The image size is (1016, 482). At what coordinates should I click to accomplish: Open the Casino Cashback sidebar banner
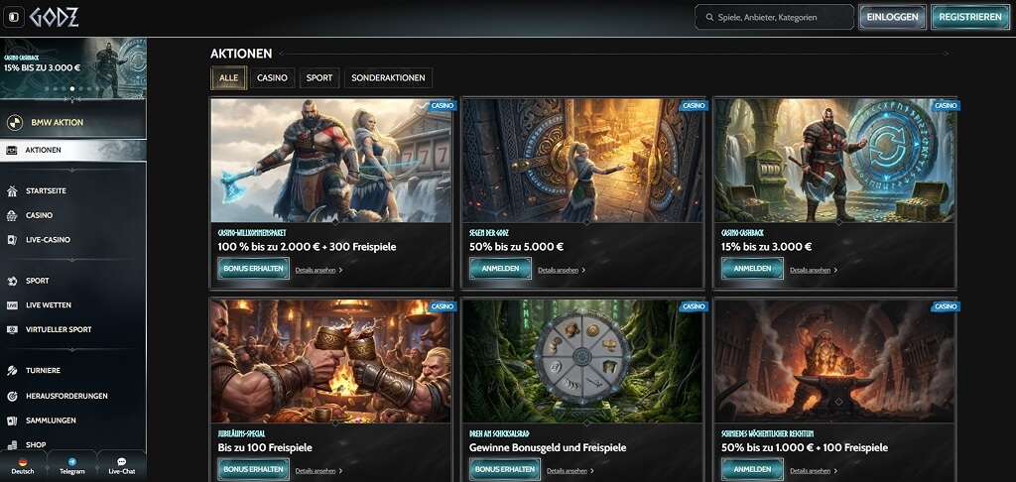[73, 68]
